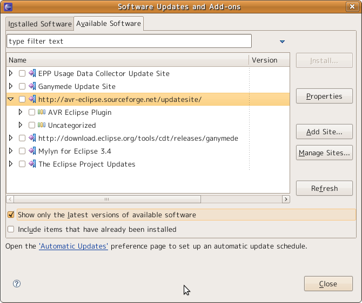
Task: Click the Add Site... button
Action: pos(324,132)
